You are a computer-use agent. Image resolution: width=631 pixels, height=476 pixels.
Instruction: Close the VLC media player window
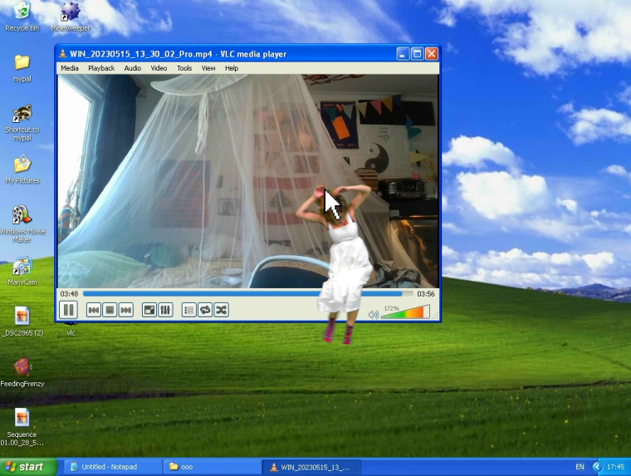click(432, 53)
